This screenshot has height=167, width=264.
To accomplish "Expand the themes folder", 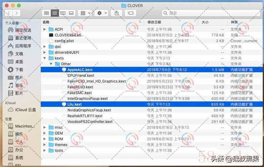I will (44, 145).
